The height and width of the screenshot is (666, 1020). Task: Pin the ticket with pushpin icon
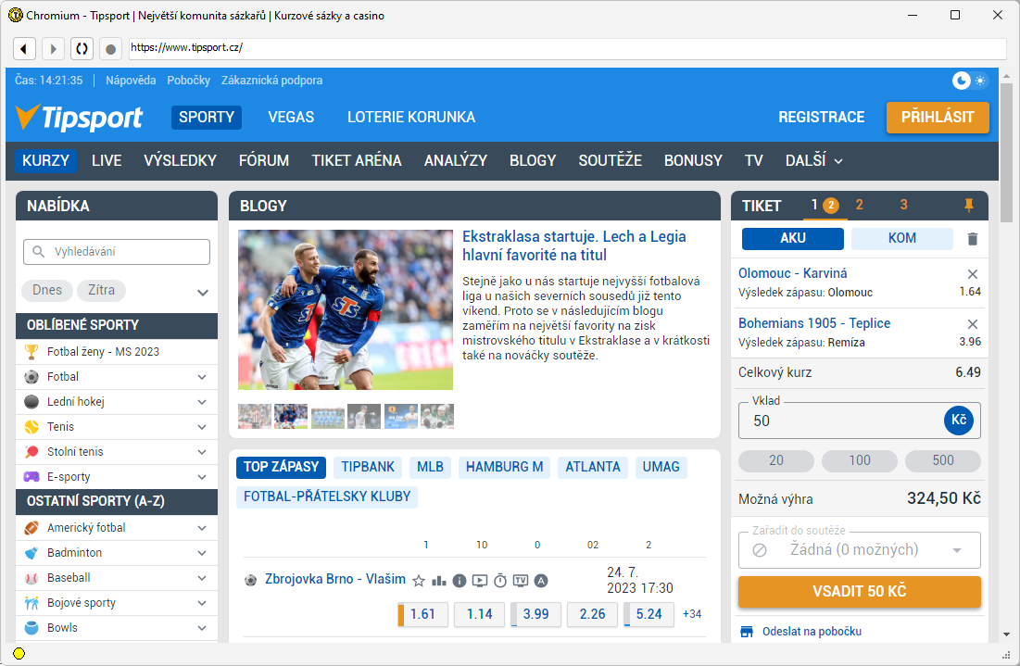tap(969, 206)
